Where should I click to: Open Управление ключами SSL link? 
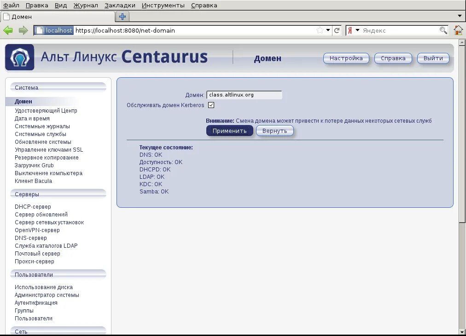tap(49, 150)
